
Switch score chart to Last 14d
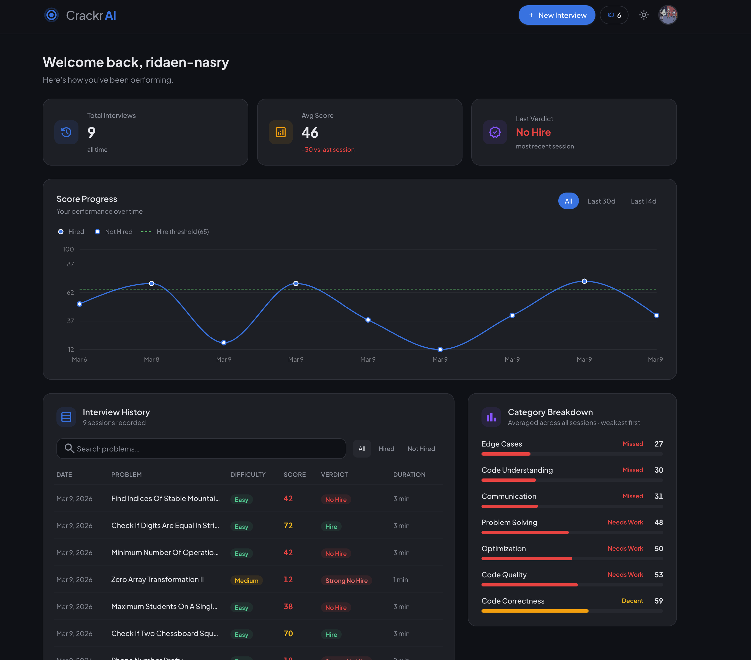[643, 201]
